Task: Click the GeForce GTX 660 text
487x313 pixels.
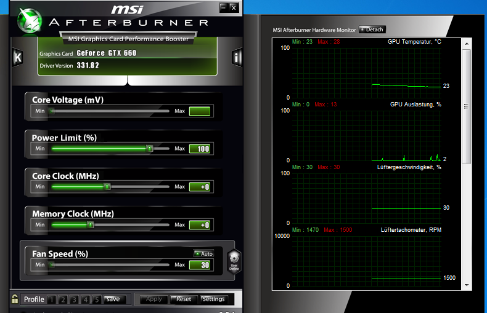Action: pyautogui.click(x=107, y=53)
